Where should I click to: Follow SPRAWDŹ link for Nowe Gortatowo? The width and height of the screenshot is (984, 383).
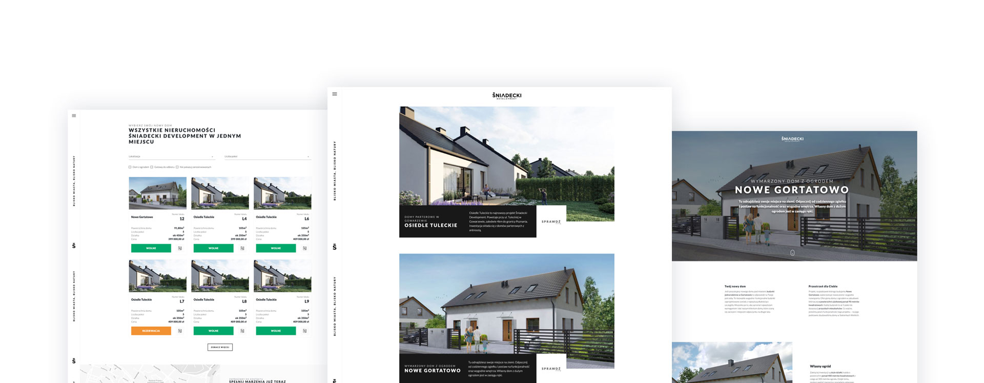(551, 369)
